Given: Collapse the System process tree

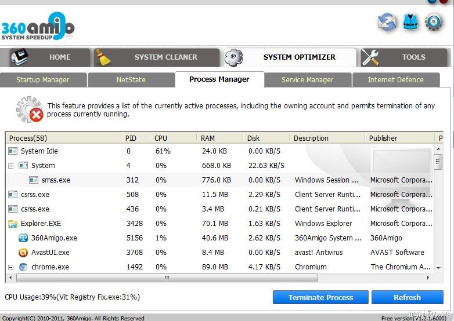Looking at the screenshot, I should click(x=10, y=166).
